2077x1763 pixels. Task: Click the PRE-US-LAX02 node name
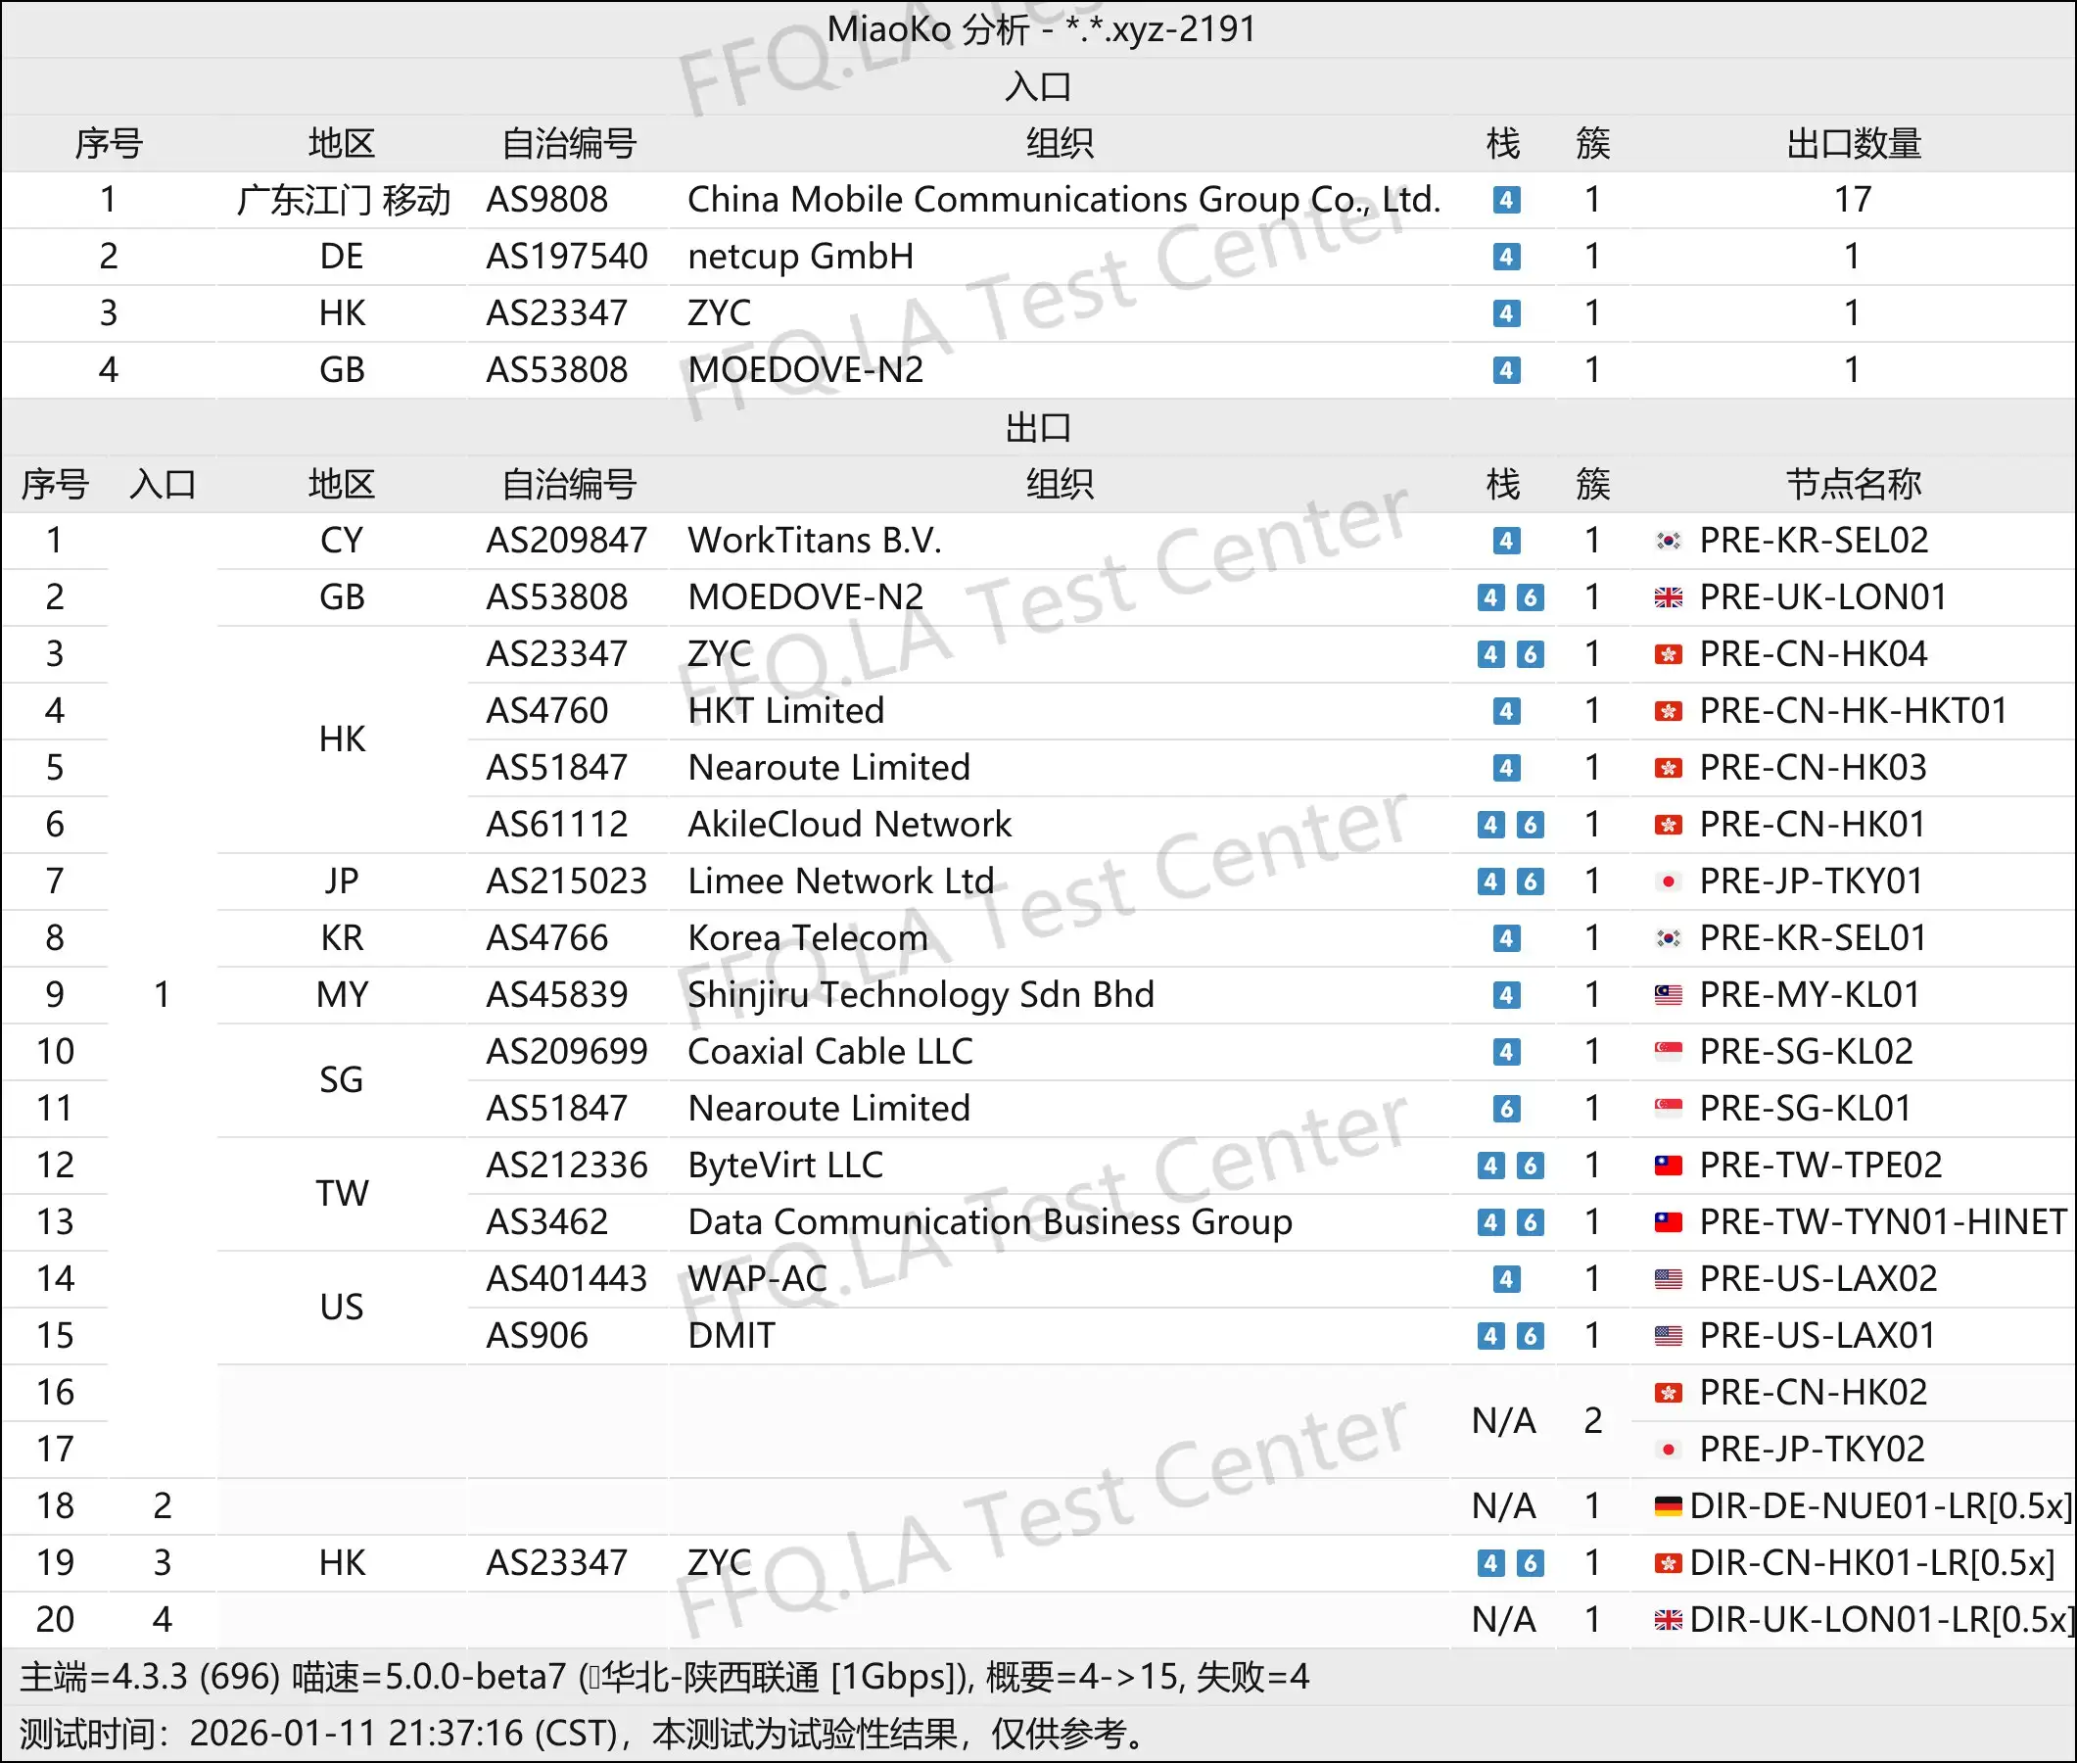coord(1818,1278)
